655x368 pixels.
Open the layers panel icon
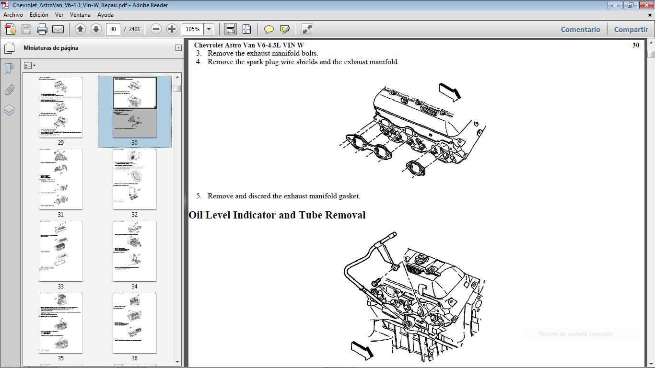click(9, 110)
